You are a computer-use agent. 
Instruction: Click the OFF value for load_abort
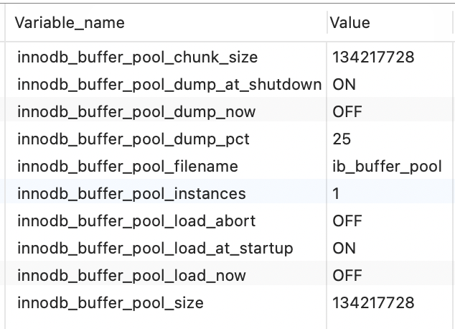347,221
